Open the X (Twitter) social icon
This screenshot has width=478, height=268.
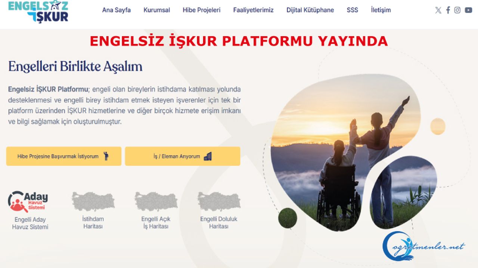[x=438, y=10]
